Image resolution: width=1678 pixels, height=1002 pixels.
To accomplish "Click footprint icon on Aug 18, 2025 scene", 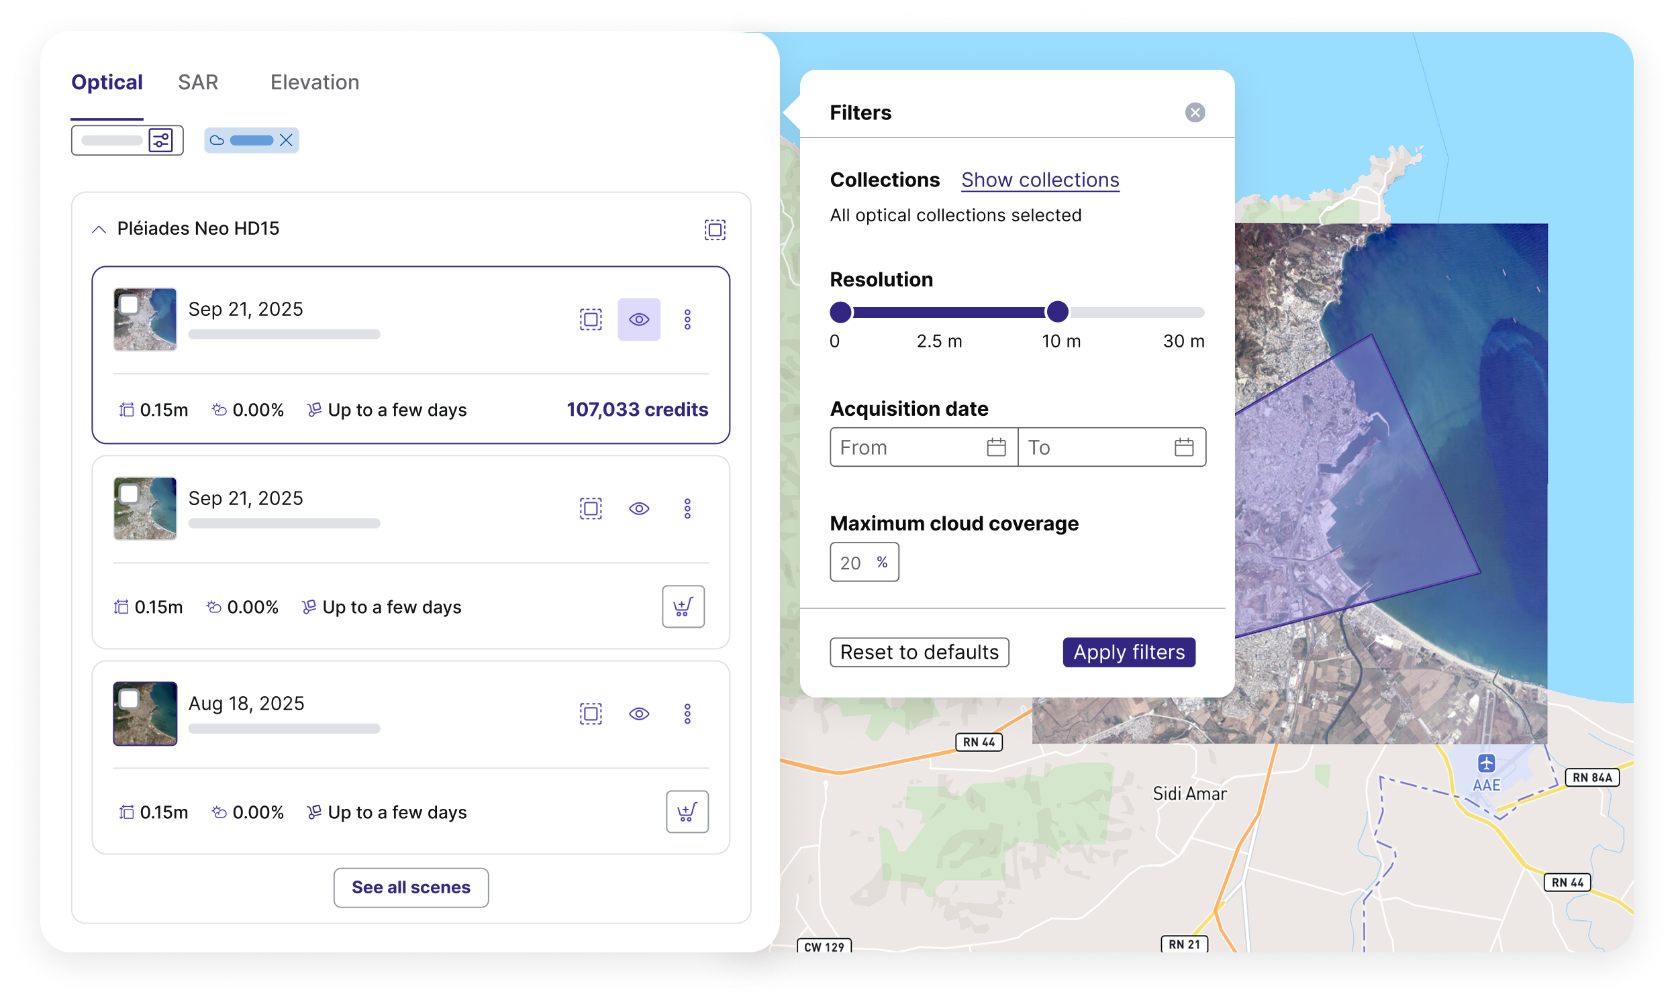I will tap(591, 714).
